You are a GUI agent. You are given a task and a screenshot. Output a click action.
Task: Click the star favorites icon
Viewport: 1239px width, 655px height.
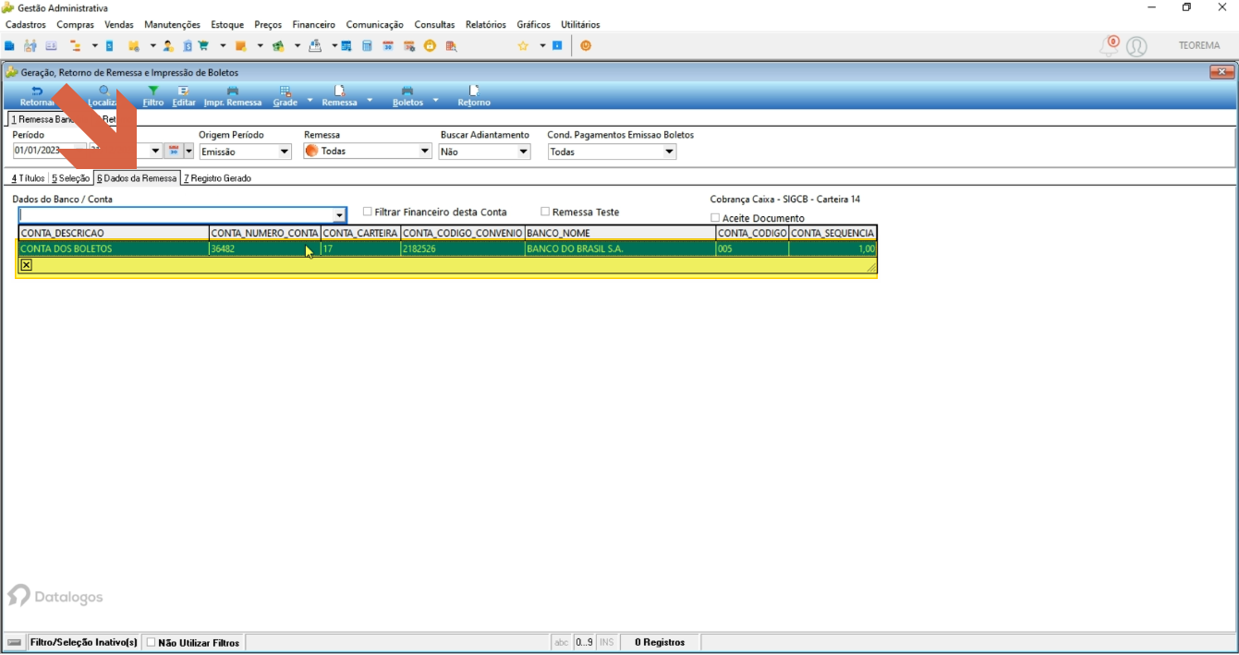[523, 46]
